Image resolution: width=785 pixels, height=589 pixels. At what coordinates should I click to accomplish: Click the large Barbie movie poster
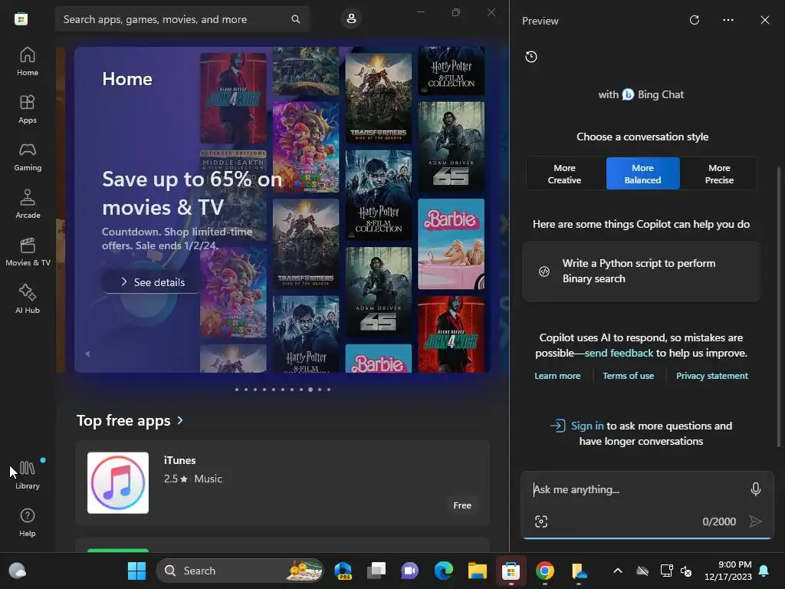pyautogui.click(x=451, y=244)
